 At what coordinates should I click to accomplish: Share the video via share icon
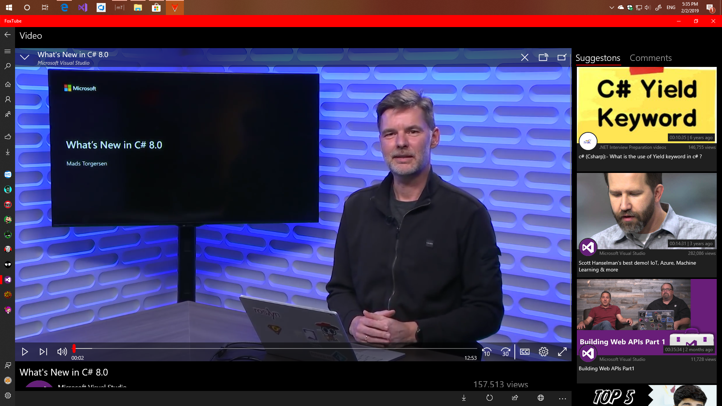pyautogui.click(x=515, y=398)
